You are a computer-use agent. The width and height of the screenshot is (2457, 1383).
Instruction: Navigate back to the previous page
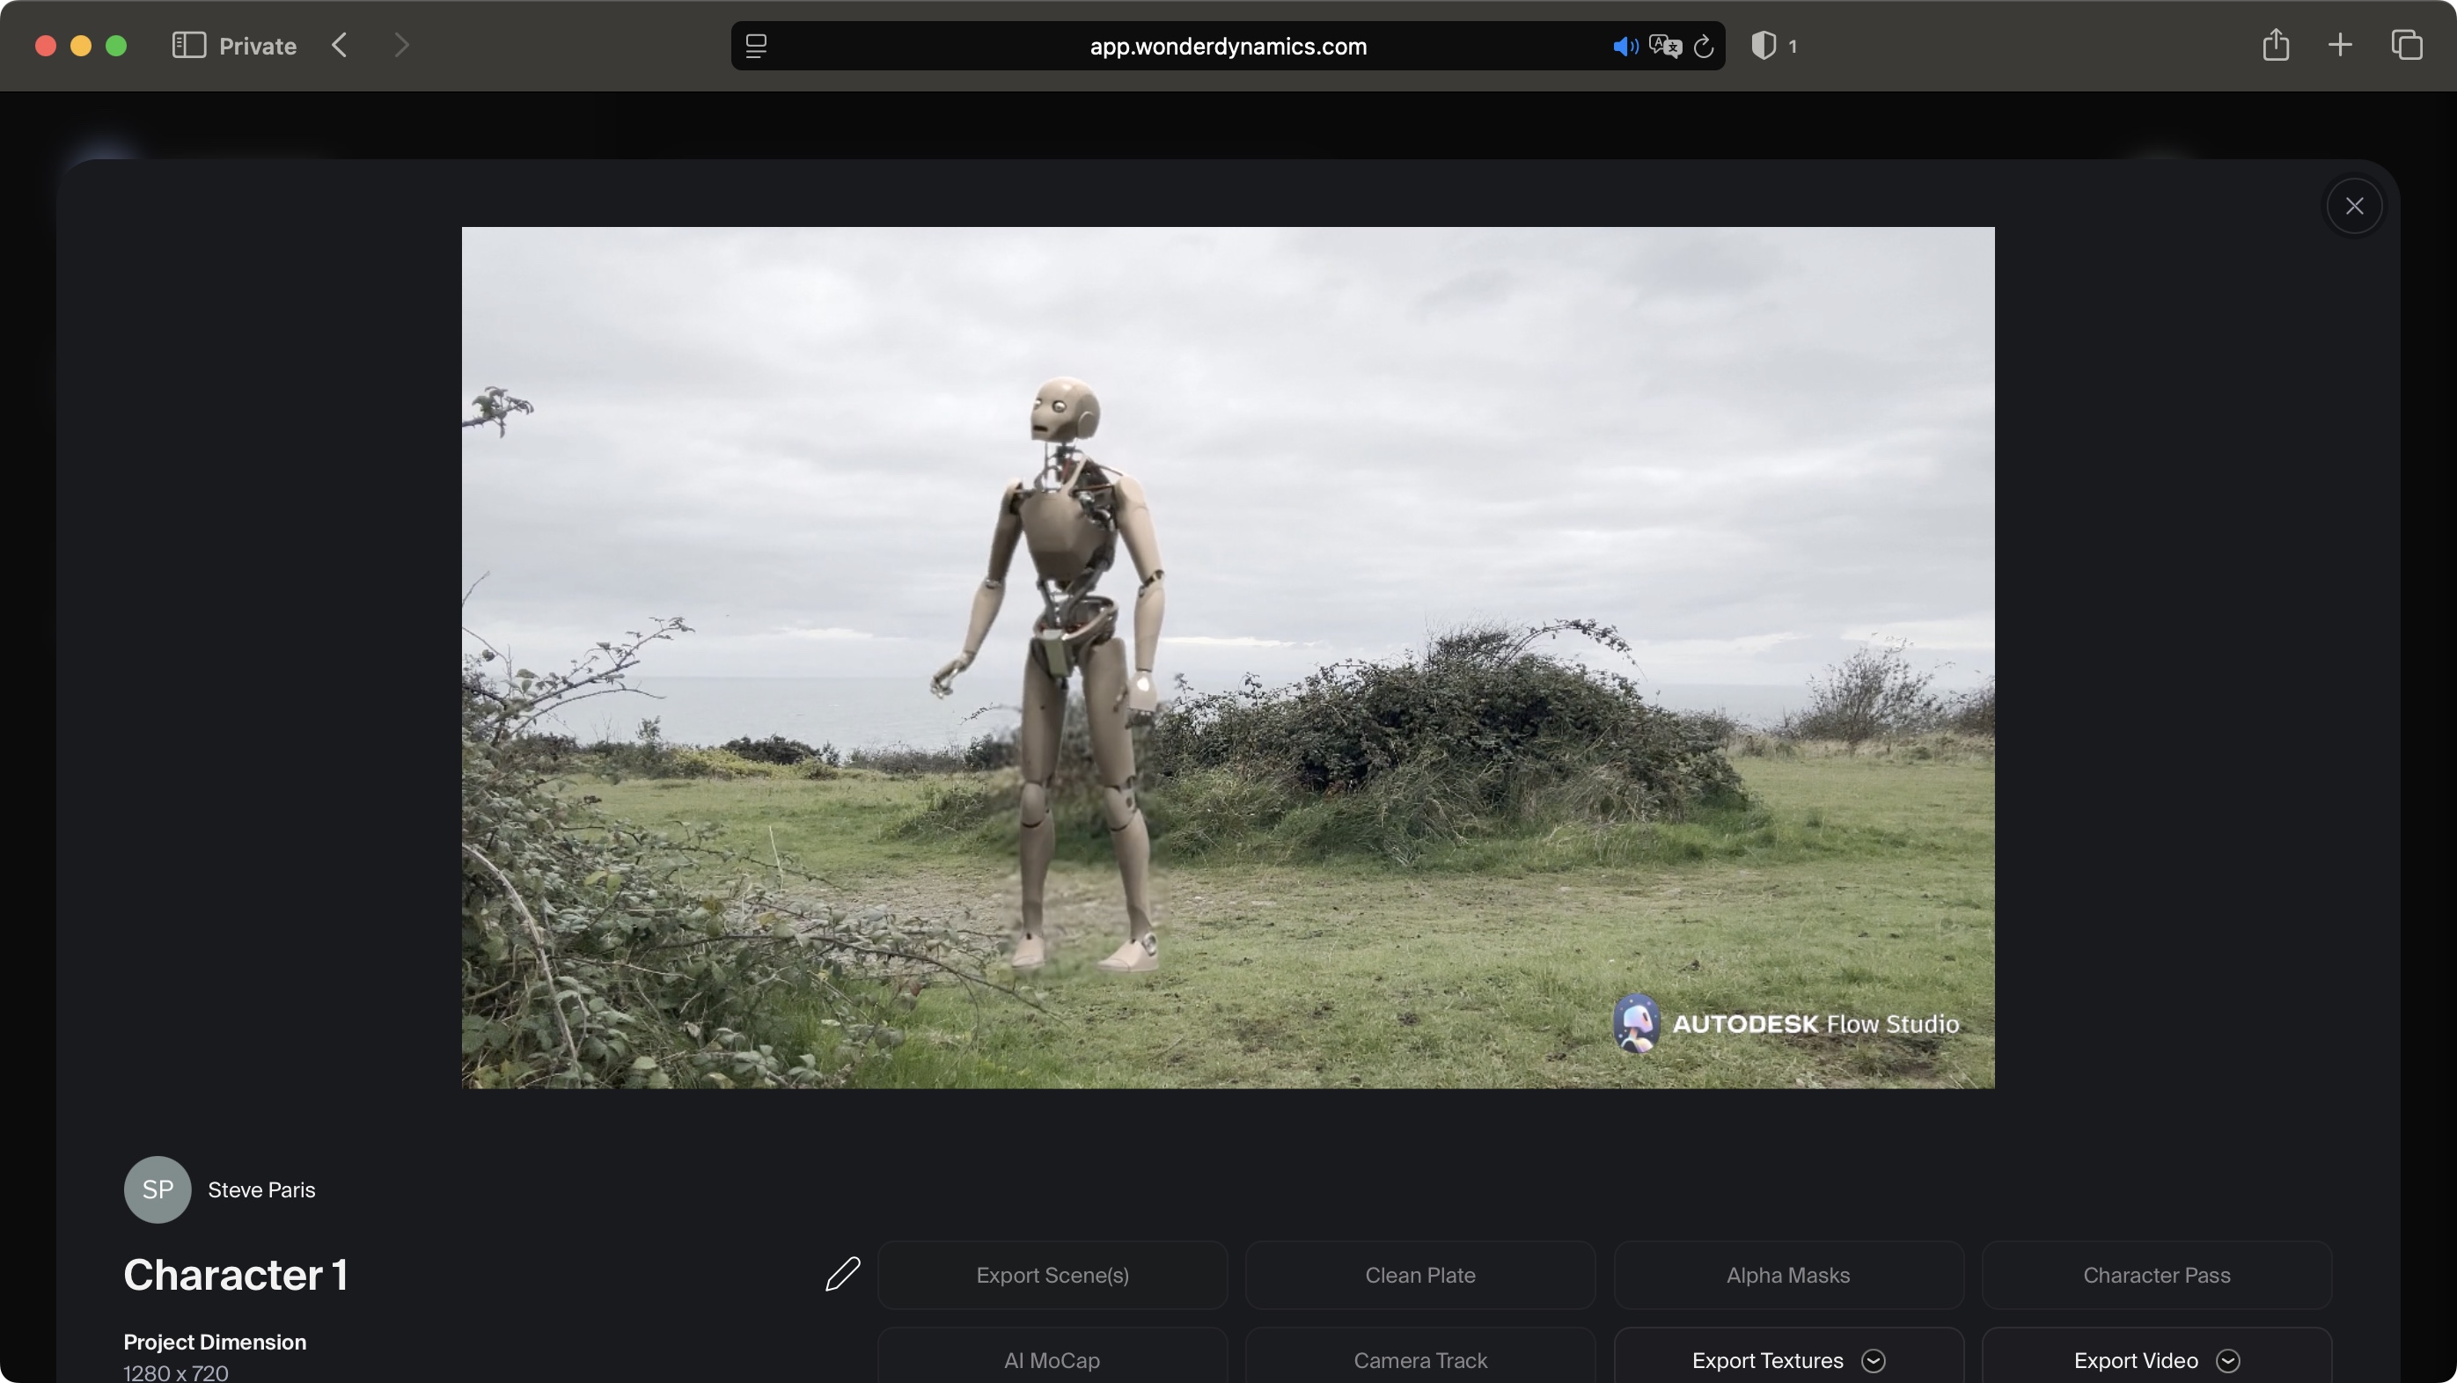point(340,45)
